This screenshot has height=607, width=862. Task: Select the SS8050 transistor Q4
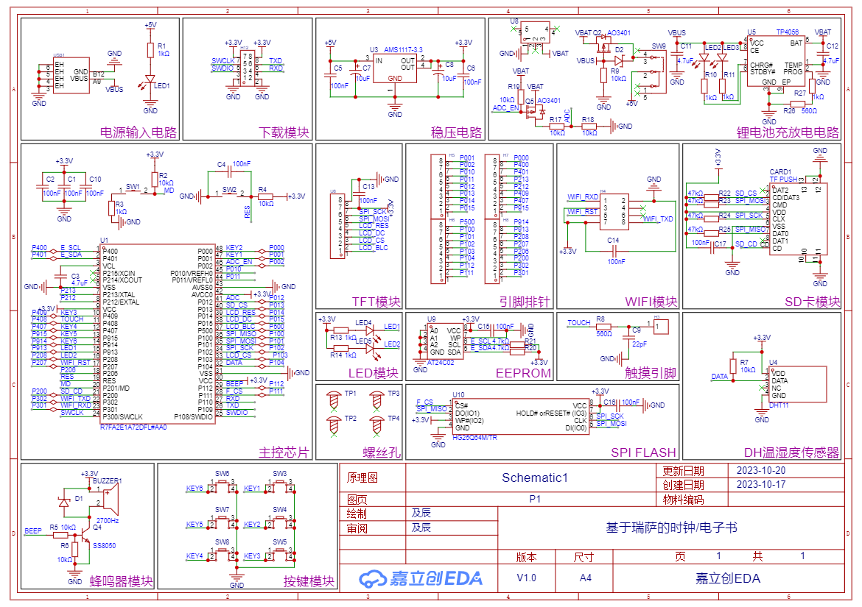point(85,535)
